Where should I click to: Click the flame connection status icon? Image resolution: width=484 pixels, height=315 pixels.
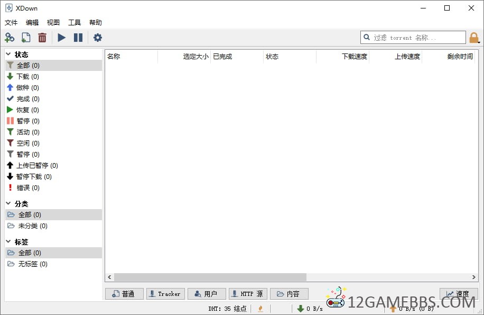click(260, 309)
